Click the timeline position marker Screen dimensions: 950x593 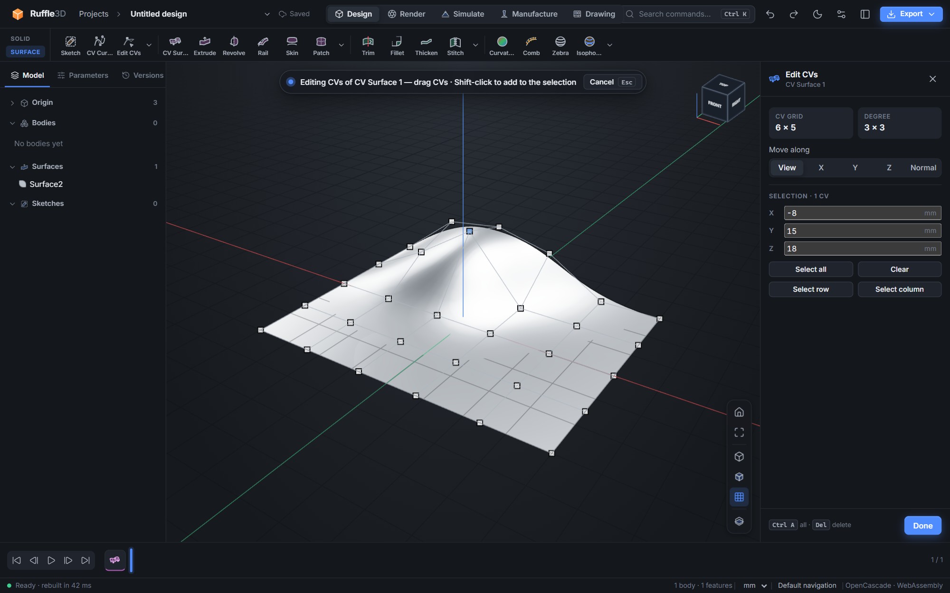click(x=131, y=560)
